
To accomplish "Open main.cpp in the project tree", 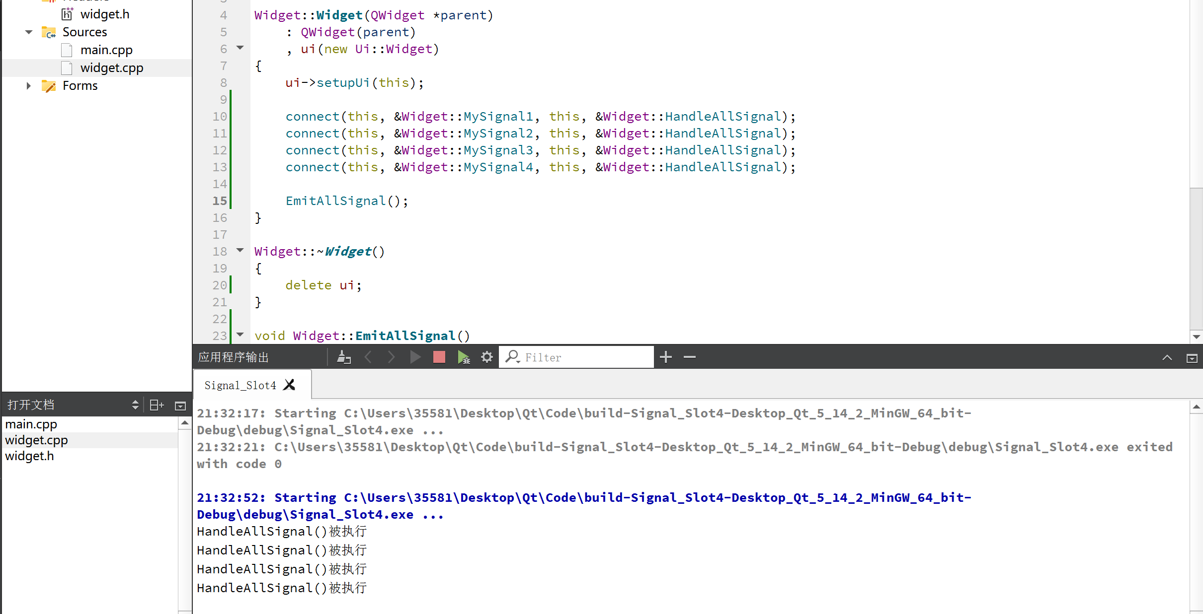I will 106,50.
